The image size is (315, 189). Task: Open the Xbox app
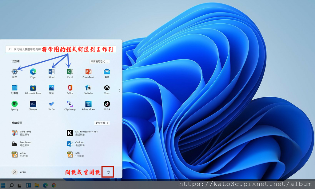(x=107, y=89)
